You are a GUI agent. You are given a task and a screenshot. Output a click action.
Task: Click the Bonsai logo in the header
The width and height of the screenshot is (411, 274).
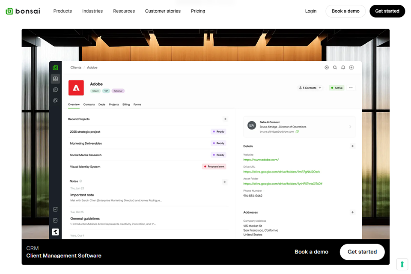[23, 11]
